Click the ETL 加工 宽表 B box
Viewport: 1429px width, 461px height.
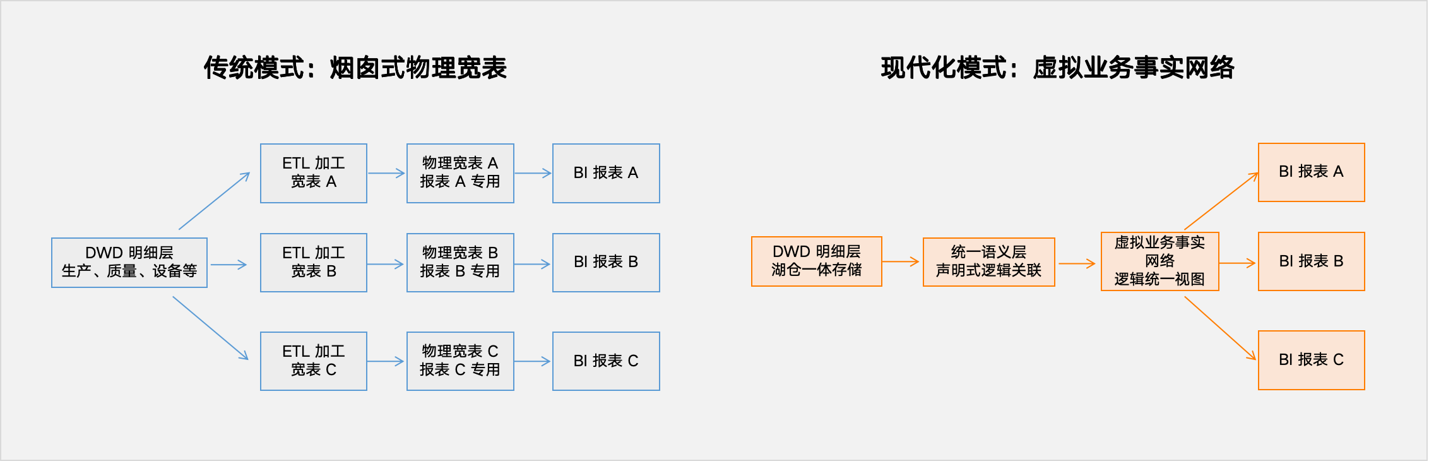(314, 263)
